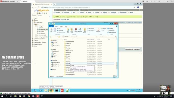The height and width of the screenshot is (98, 174).
Task: Open the Structure tab in phpMyAdmin
Action: point(65,13)
